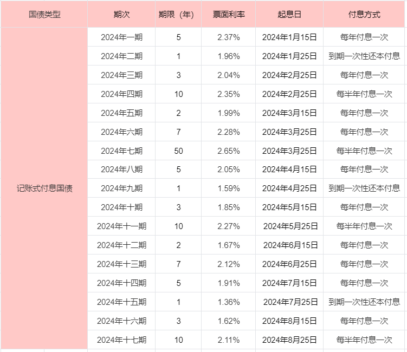The width and height of the screenshot is (407, 352).
Task: Select the 2.05% rate cell
Action: coord(228,170)
